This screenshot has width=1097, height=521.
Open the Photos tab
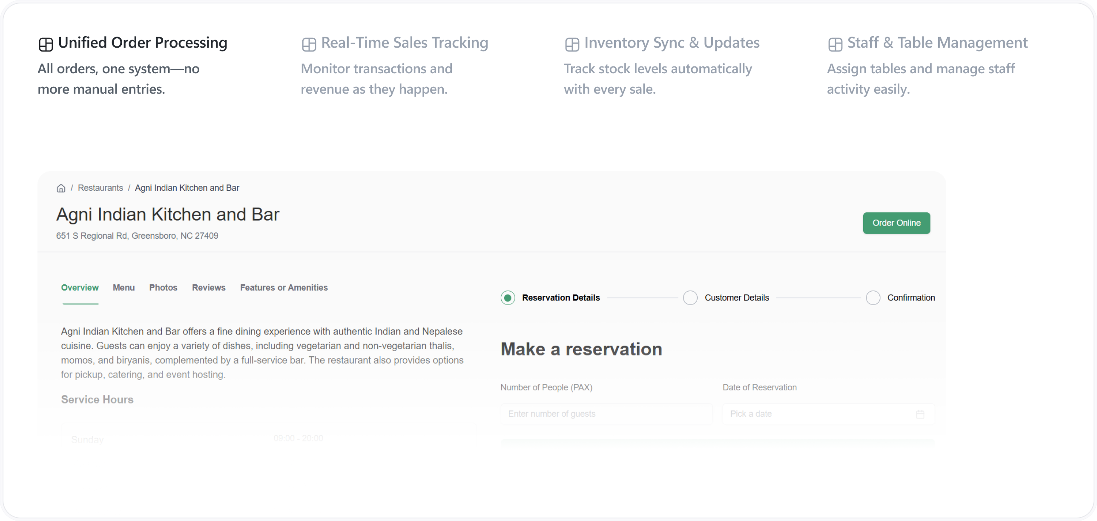pos(163,287)
